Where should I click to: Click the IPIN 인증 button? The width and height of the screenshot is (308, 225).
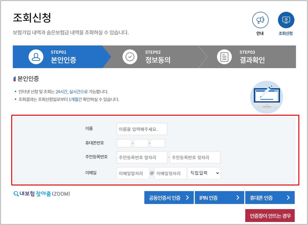219,197
